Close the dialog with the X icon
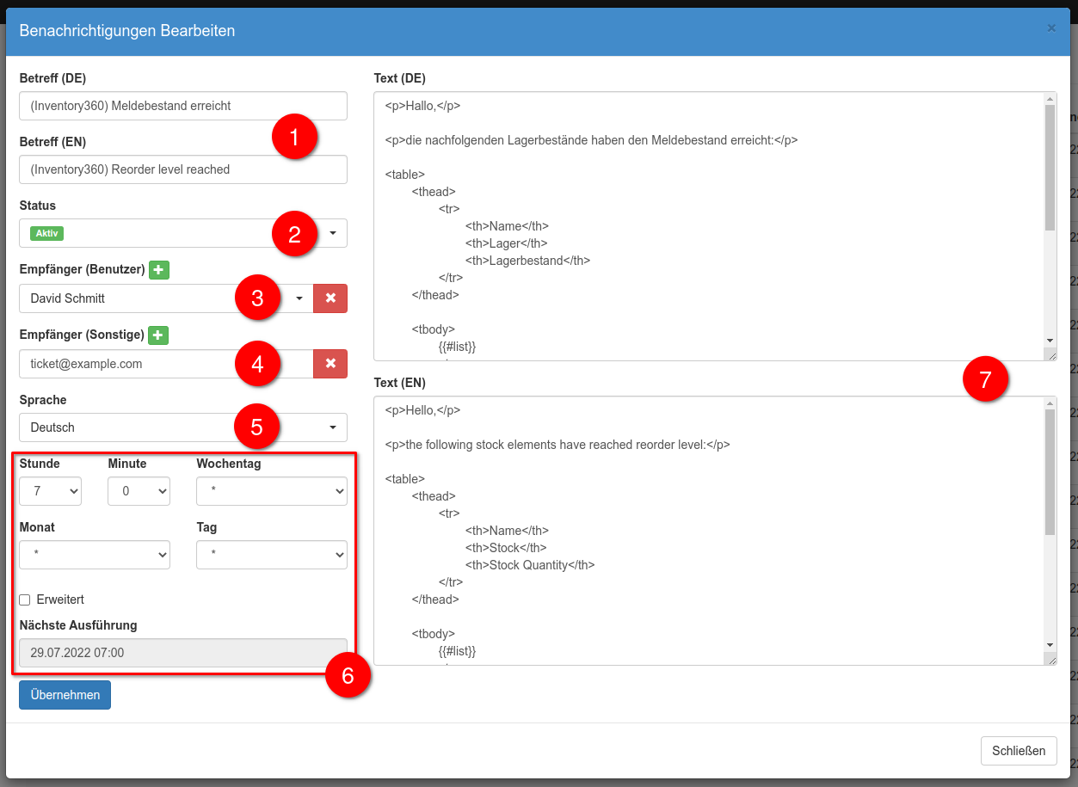1078x787 pixels. [x=1051, y=28]
